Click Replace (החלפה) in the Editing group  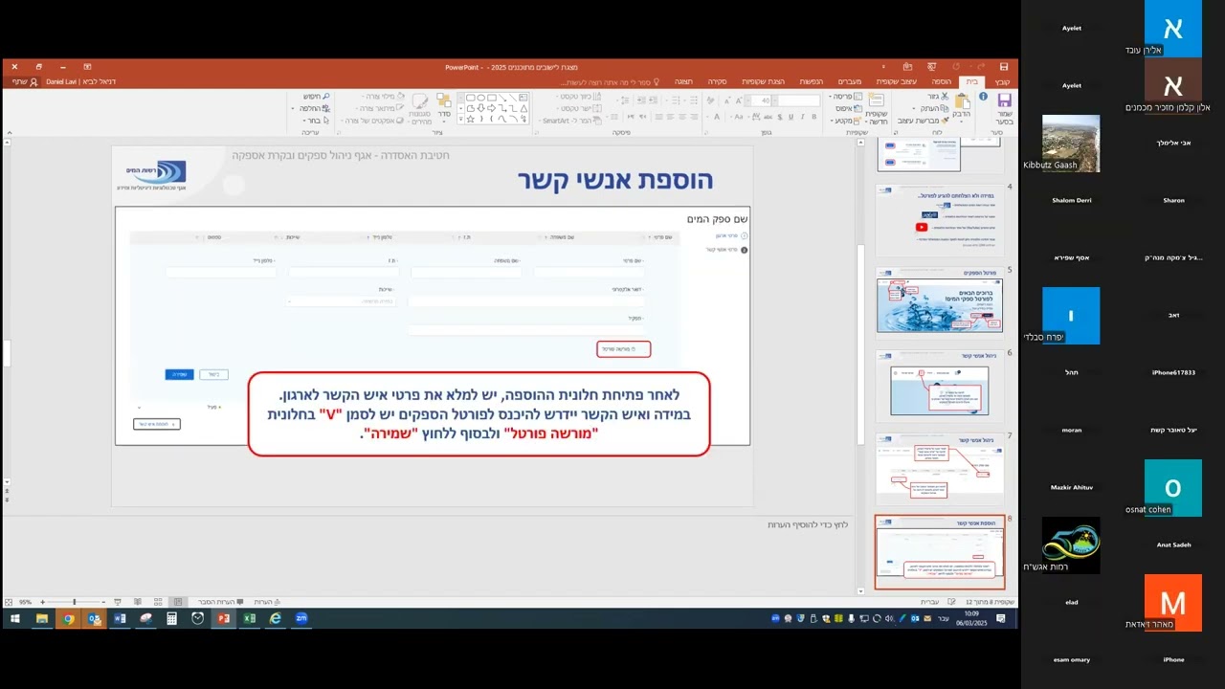pos(313,108)
